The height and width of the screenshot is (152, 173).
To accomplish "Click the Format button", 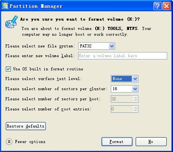I will (x=117, y=142).
